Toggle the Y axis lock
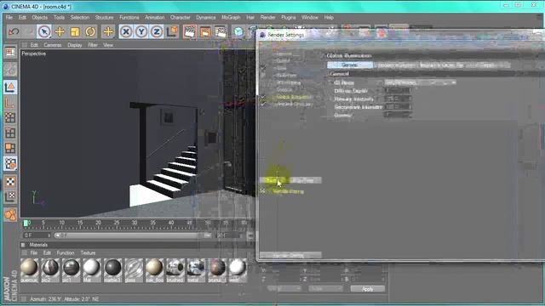This screenshot has height=306, width=545. (141, 32)
